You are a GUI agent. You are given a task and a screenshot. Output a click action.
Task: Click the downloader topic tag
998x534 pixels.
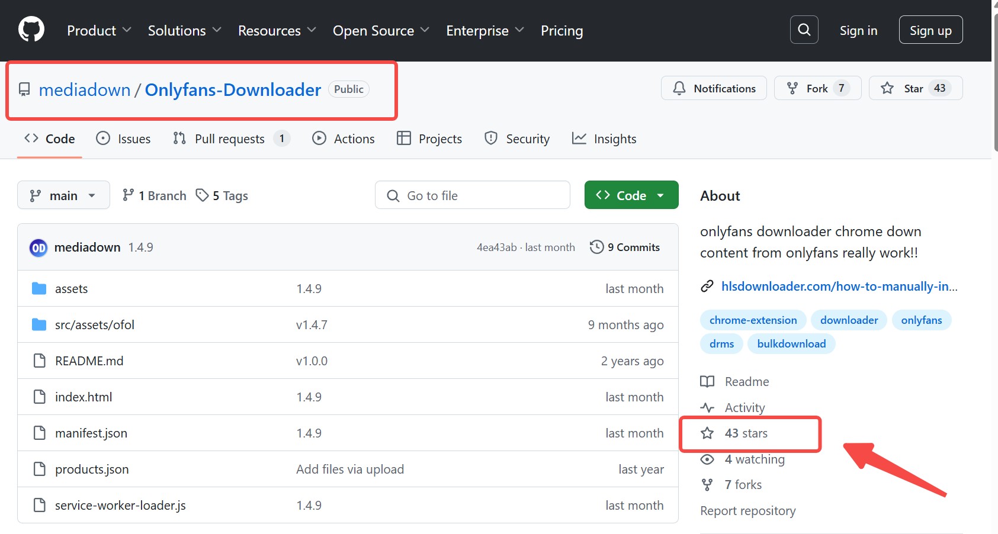(x=849, y=320)
